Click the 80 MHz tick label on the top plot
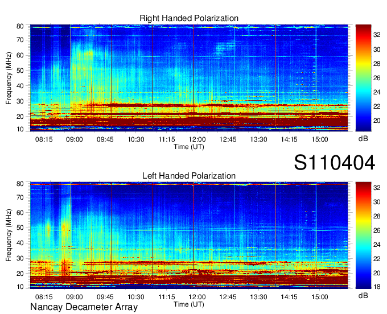The height and width of the screenshot is (314, 387). (20, 26)
